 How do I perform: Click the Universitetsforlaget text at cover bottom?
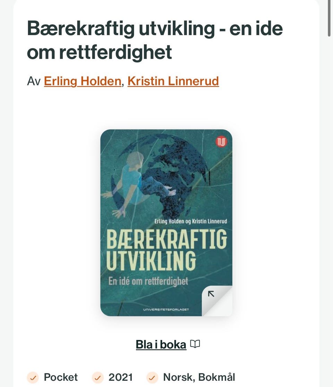tap(166, 310)
